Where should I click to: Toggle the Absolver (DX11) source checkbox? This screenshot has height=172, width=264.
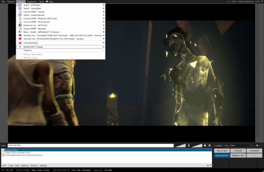[x=3, y=150]
